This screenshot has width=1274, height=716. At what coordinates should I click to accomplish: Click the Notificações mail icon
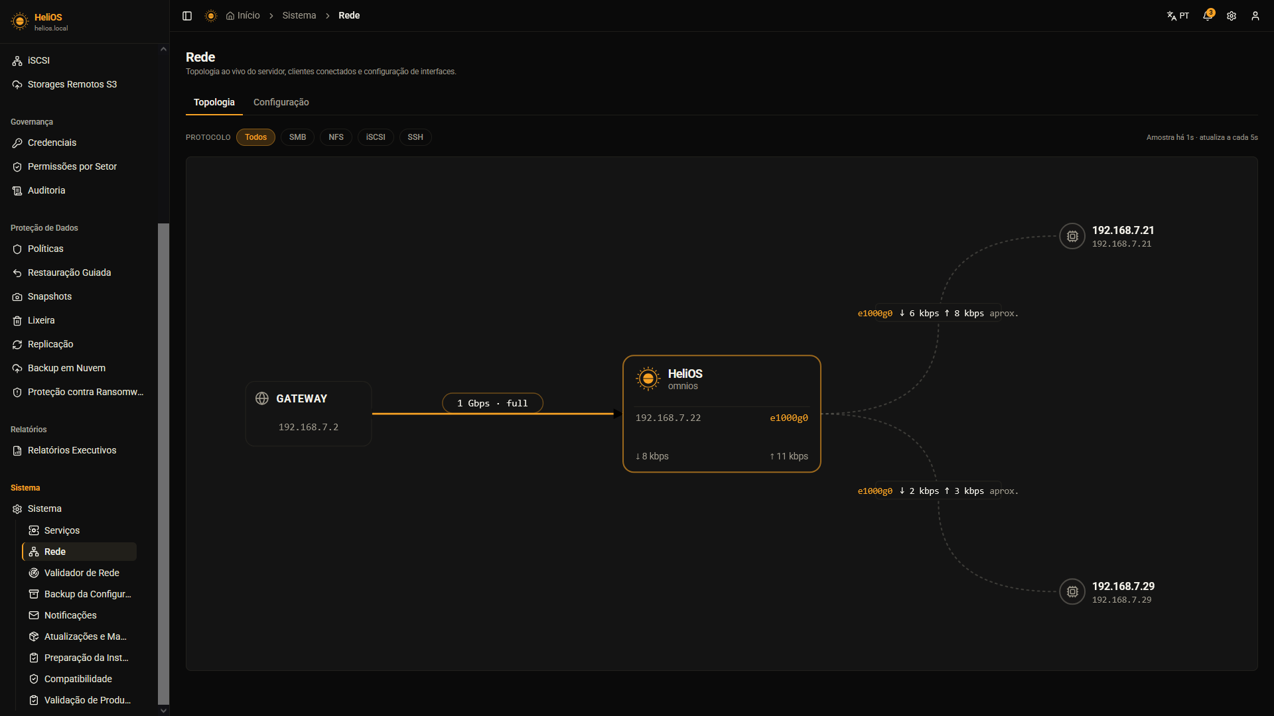[34, 615]
